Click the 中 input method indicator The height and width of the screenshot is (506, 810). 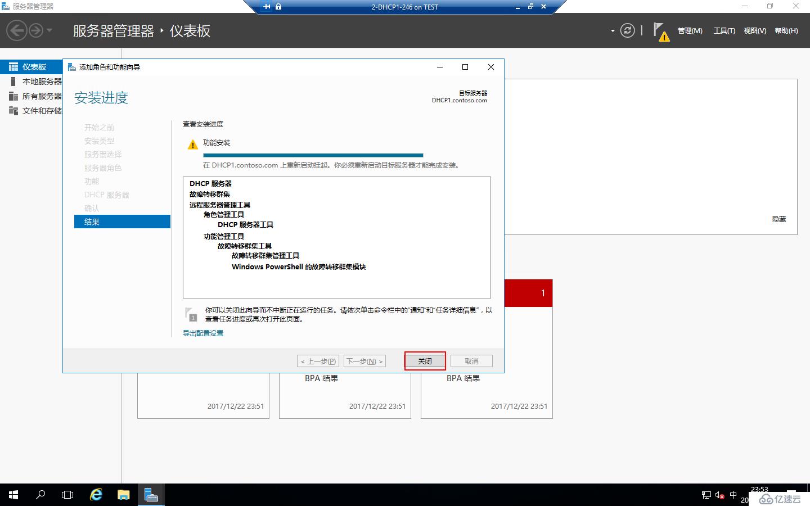[x=733, y=495]
